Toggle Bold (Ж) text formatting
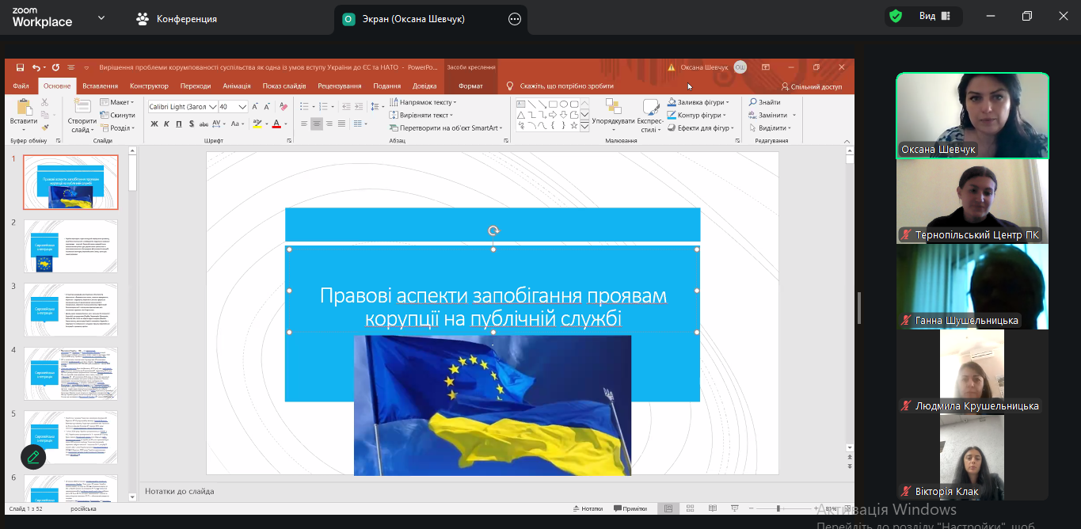Viewport: 1081px width, 529px height. pyautogui.click(x=154, y=124)
